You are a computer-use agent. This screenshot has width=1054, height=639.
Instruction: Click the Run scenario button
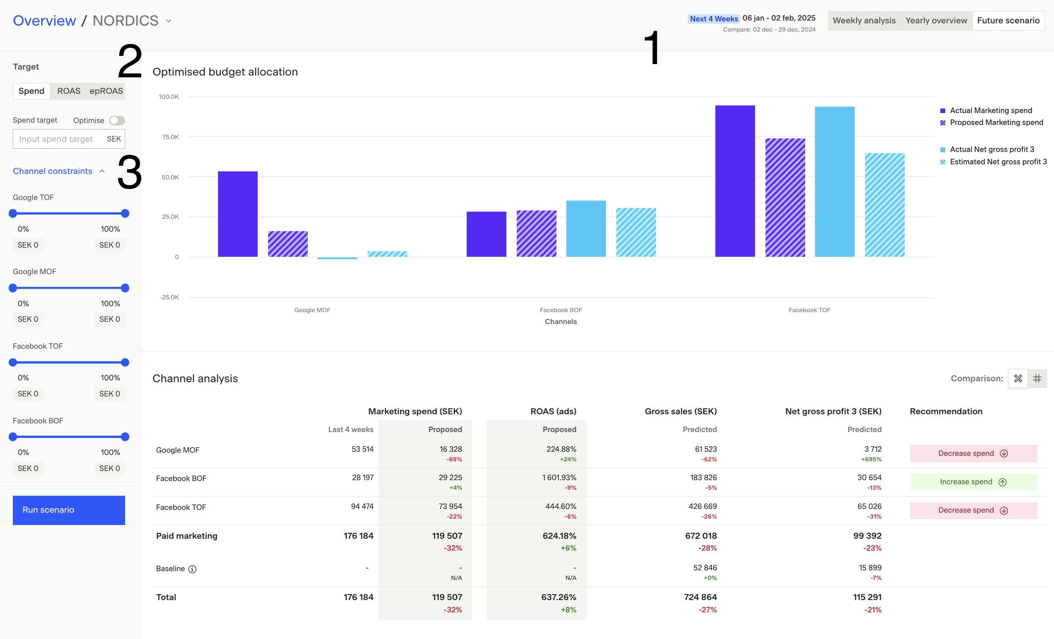click(69, 510)
